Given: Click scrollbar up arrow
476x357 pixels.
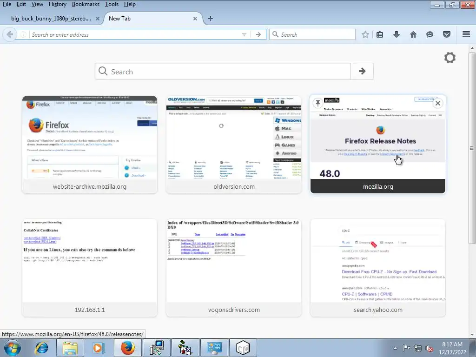Looking at the screenshot, I should 472,48.
